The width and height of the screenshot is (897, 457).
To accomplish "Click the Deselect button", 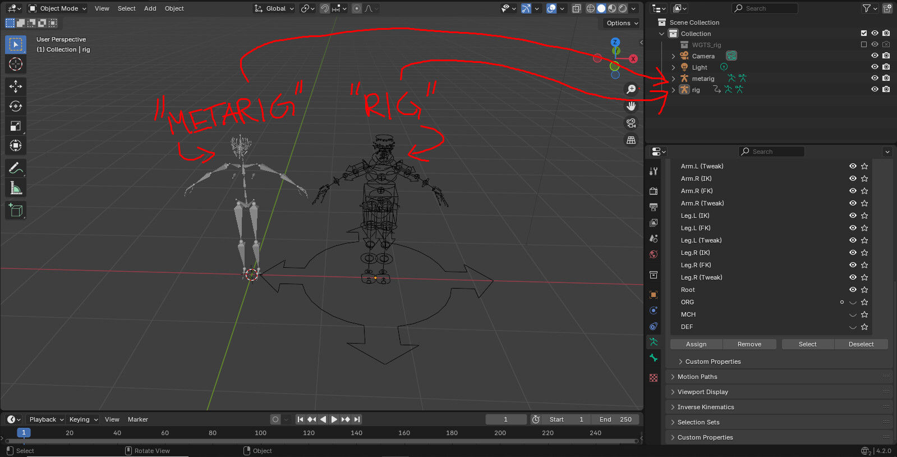I will click(x=861, y=344).
